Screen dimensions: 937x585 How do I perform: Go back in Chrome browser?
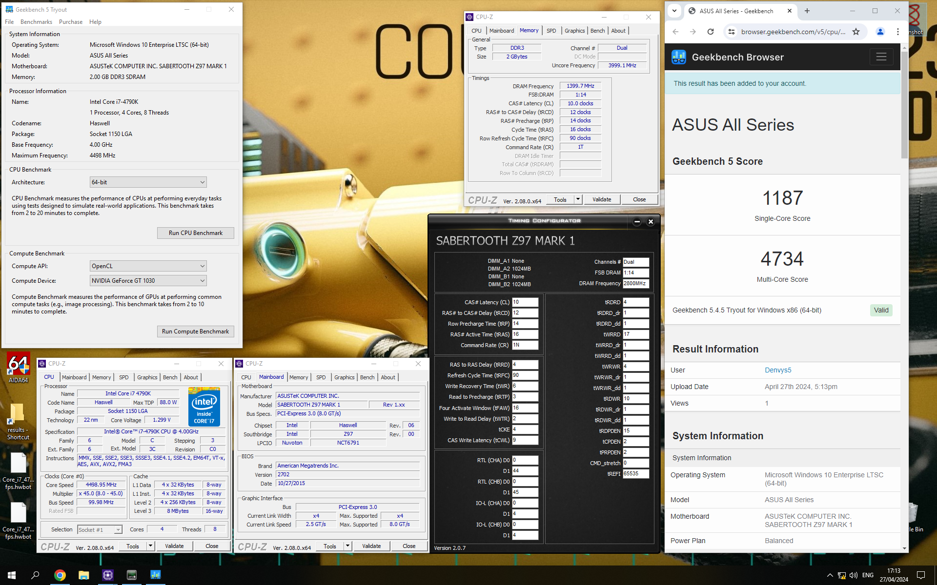(675, 32)
